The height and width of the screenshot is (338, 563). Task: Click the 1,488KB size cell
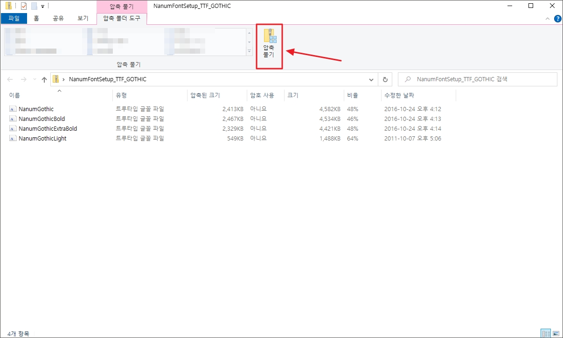330,138
